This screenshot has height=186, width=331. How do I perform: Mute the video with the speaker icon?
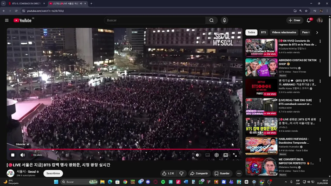[23, 155]
